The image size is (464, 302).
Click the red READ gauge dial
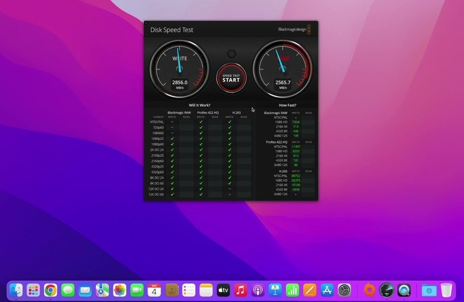(x=283, y=69)
